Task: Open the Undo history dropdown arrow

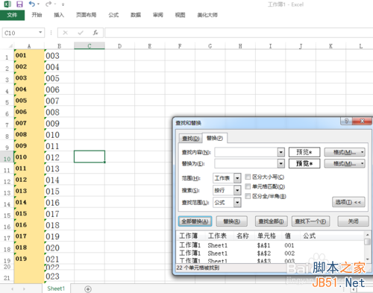Action: tap(38, 4)
